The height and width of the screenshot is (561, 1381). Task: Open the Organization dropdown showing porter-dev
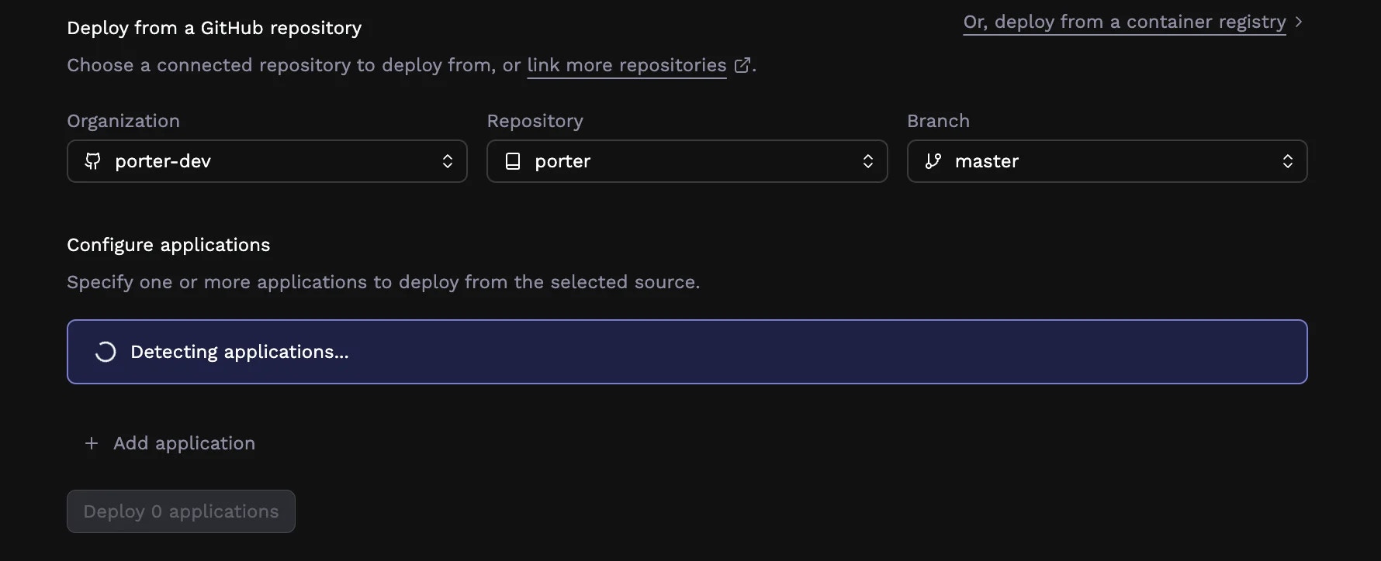click(x=266, y=161)
